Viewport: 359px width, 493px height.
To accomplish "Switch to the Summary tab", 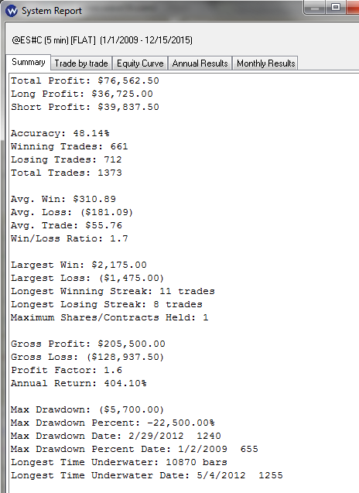I will (28, 62).
